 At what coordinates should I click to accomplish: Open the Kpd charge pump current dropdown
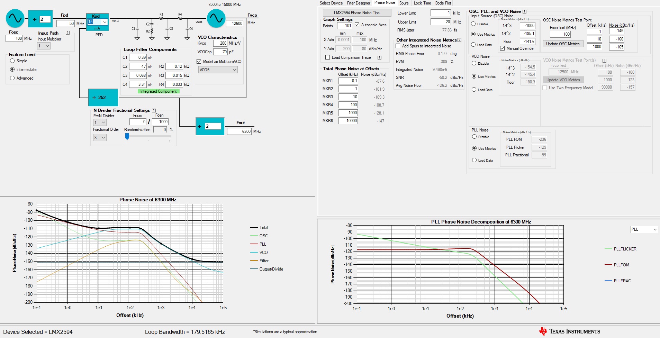pyautogui.click(x=105, y=22)
